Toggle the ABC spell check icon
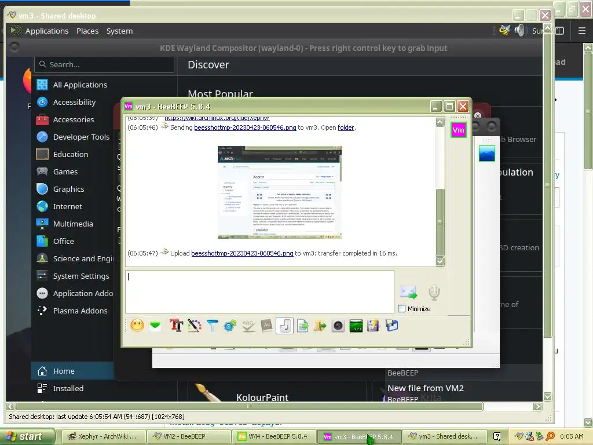Viewport: 593px width, 445px height. click(248, 326)
